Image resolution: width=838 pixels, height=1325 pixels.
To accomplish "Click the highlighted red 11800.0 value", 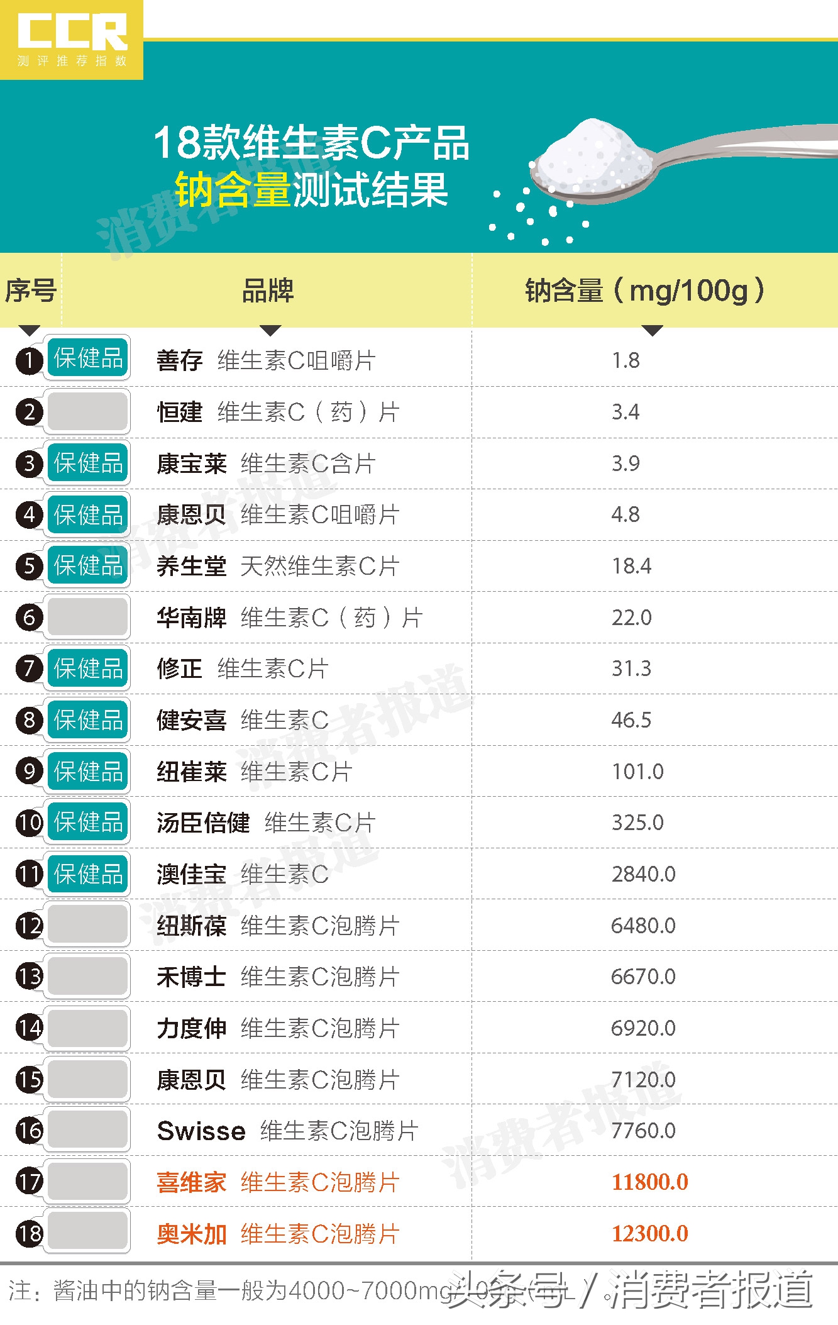I will pyautogui.click(x=650, y=1182).
